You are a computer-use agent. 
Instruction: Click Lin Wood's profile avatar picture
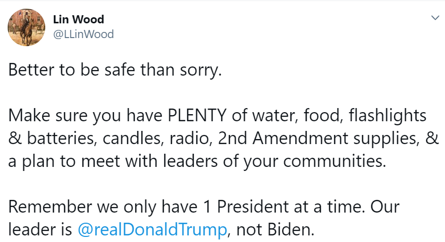[x=26, y=27]
